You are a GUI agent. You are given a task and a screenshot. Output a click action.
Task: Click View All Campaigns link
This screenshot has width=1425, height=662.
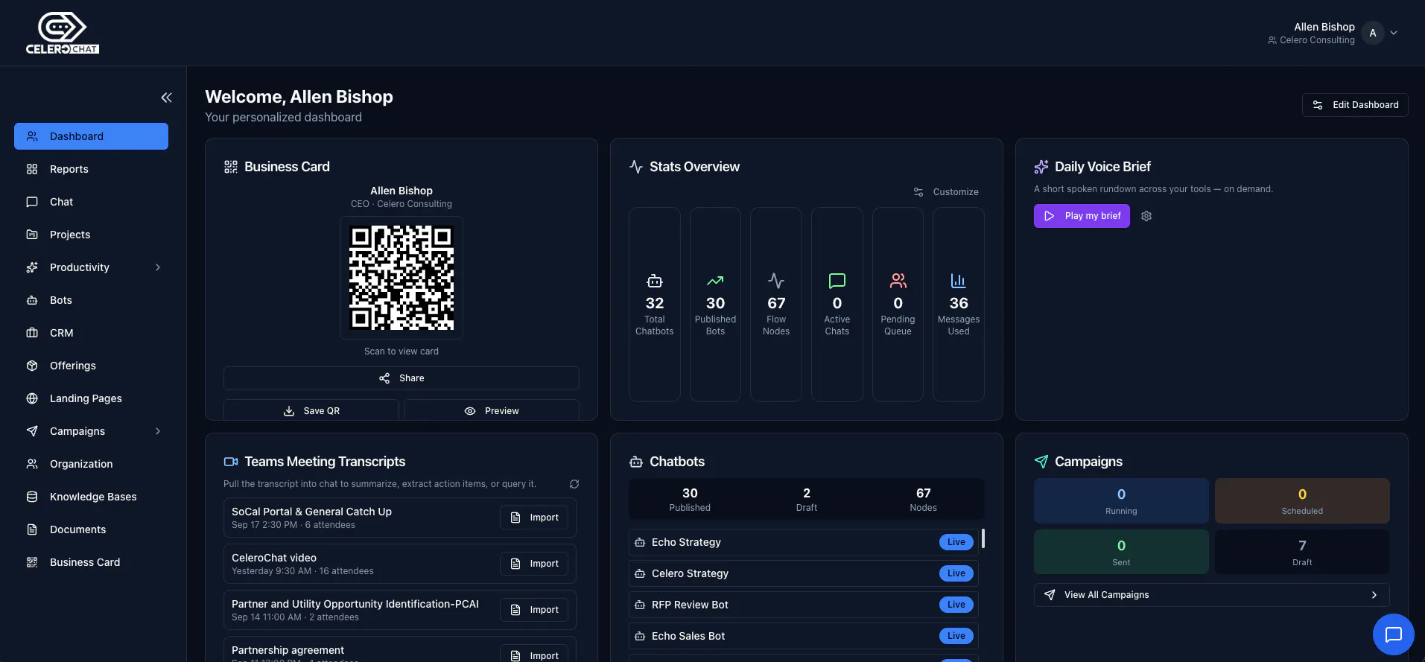click(x=1211, y=595)
